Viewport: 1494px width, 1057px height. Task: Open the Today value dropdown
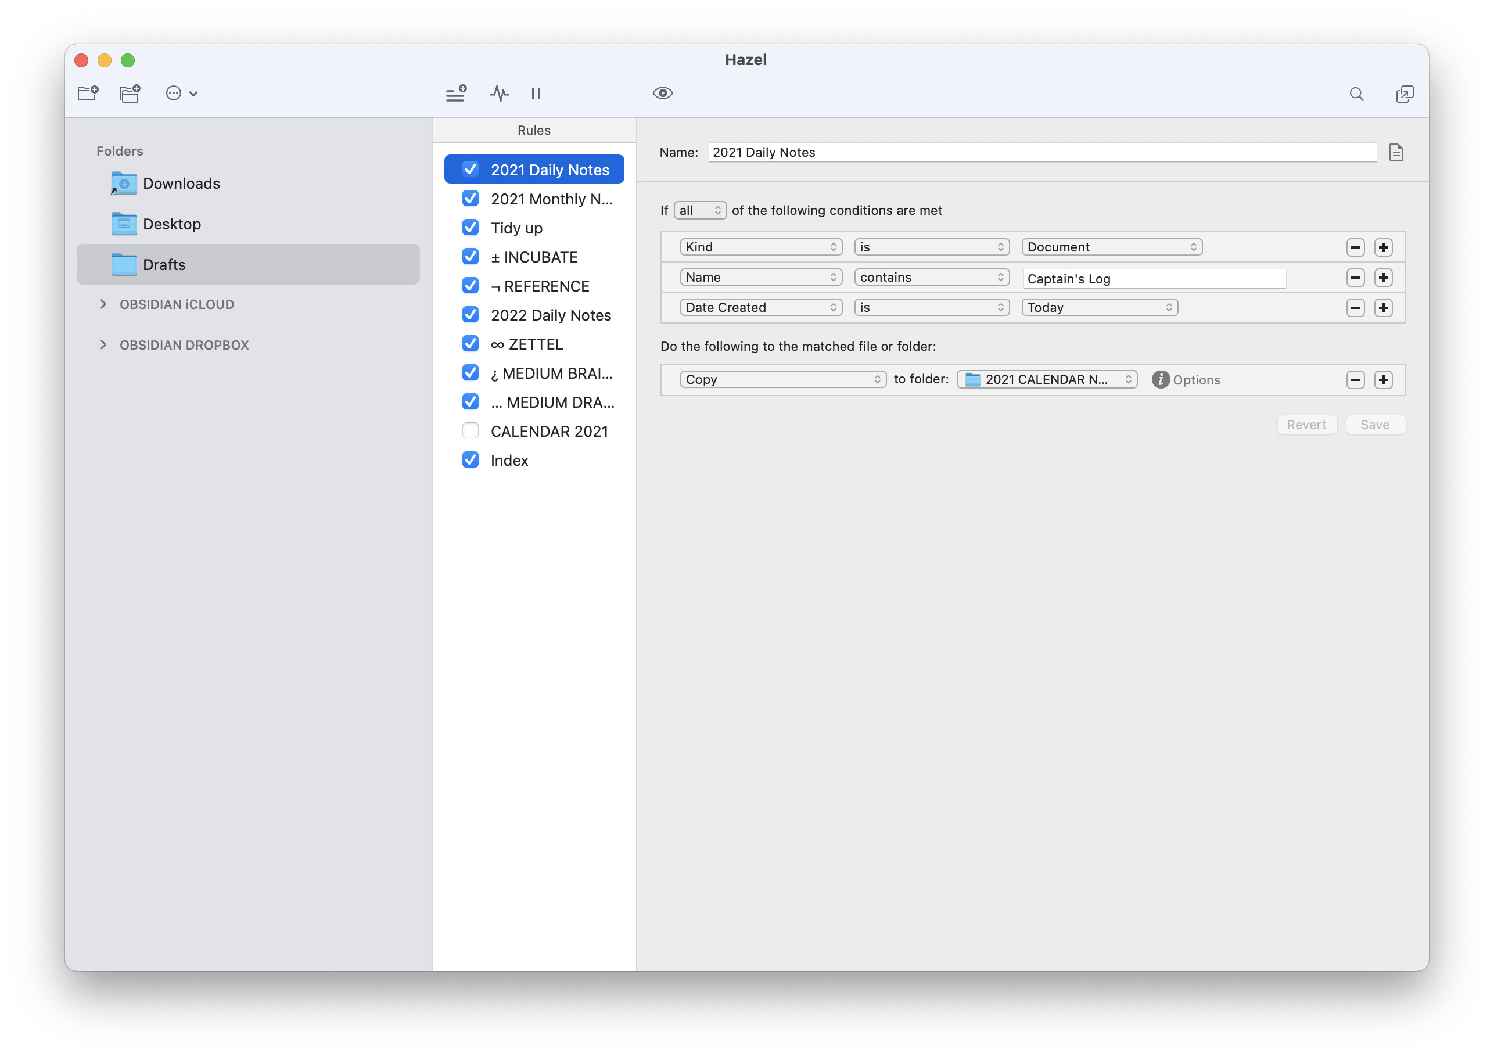point(1100,307)
